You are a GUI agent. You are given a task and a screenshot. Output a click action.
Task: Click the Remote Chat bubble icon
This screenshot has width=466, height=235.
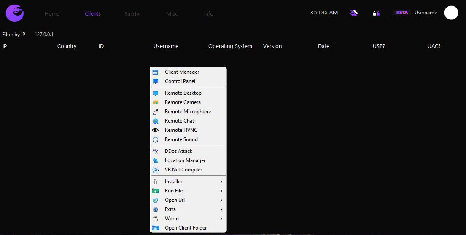click(156, 121)
